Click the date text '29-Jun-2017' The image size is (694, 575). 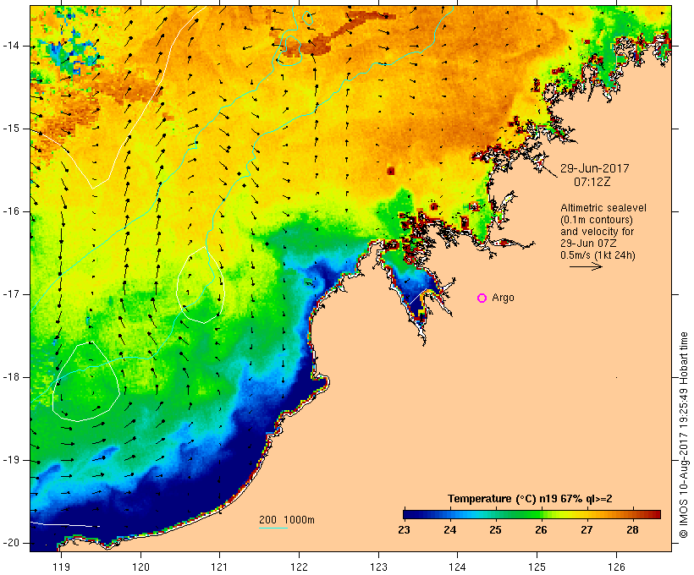594,168
